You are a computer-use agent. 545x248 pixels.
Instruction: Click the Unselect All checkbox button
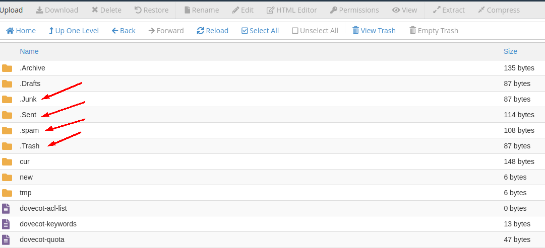coord(315,31)
